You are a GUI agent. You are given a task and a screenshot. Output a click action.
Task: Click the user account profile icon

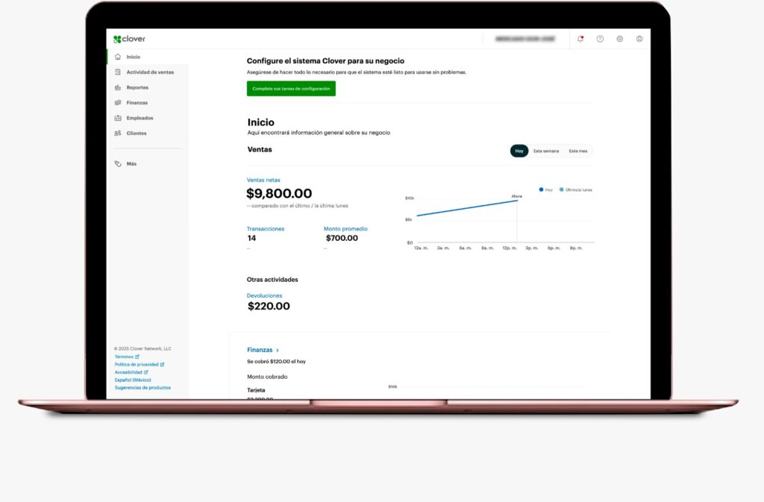pyautogui.click(x=639, y=39)
